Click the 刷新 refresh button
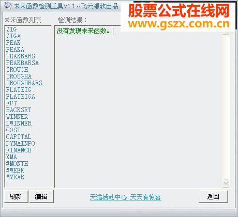This screenshot has width=238, height=217. click(16, 196)
